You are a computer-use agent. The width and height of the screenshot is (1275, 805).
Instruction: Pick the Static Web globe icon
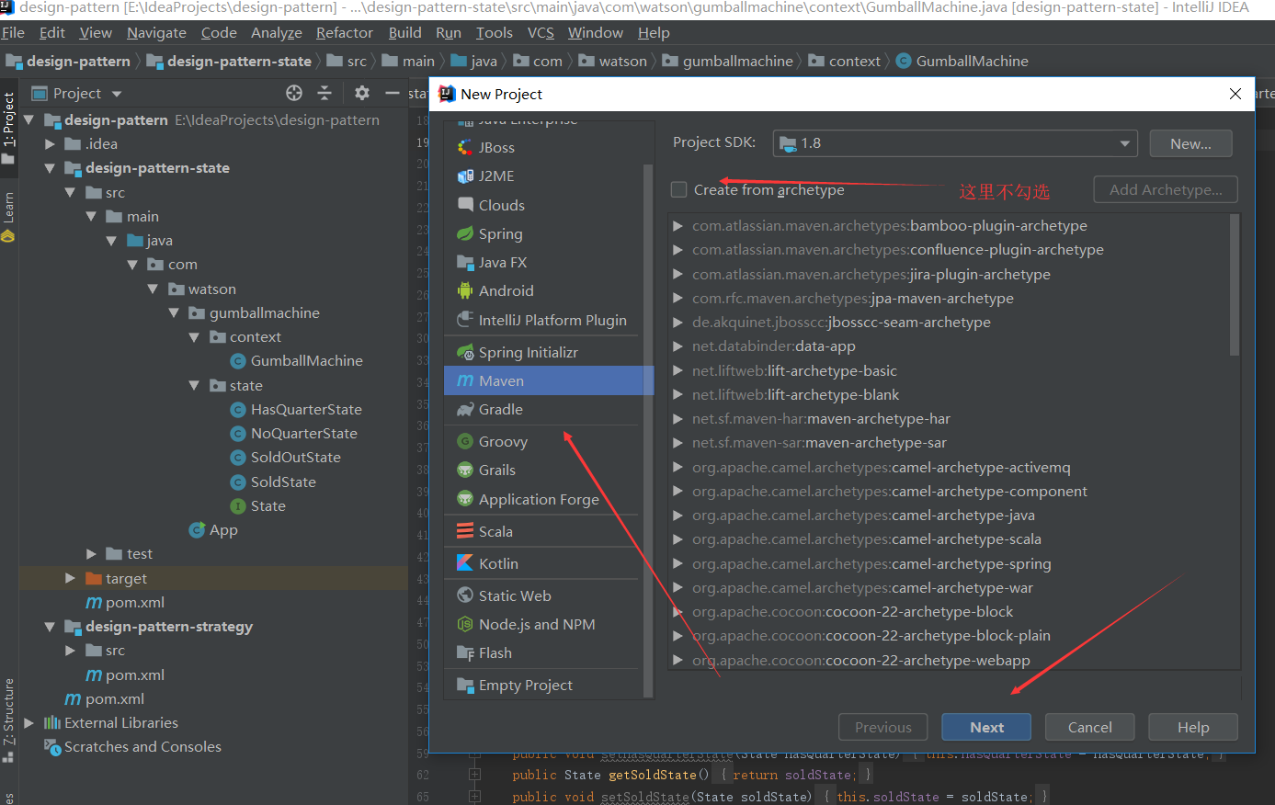[x=465, y=595]
